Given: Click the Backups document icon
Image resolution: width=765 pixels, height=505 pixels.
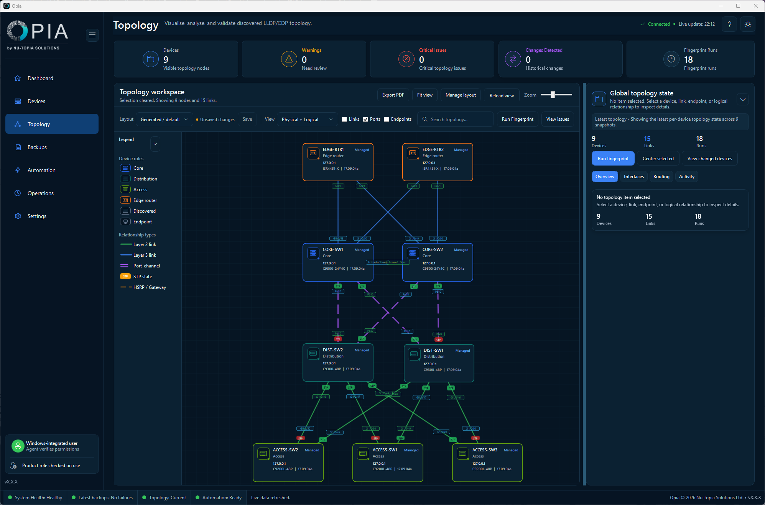Looking at the screenshot, I should (18, 147).
